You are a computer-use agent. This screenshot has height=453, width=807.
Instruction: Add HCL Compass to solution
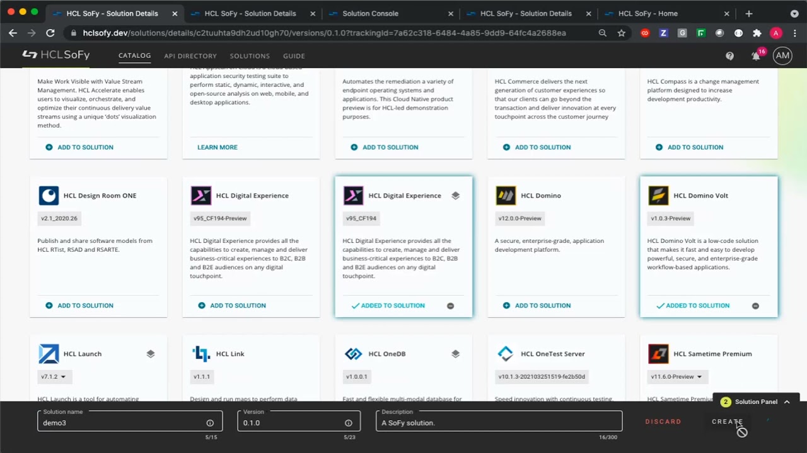[x=690, y=147]
